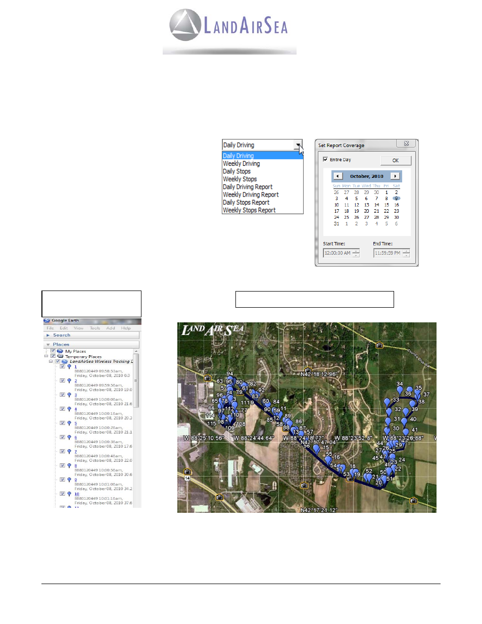The width and height of the screenshot is (482, 624).
Task: Close the Set Report Coverage dialog
Action: (x=406, y=143)
